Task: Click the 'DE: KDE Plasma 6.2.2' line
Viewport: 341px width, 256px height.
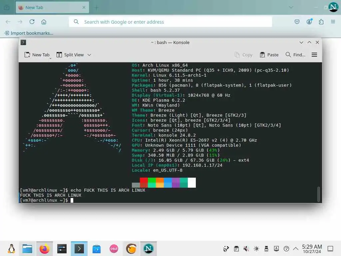Action: coord(158,100)
